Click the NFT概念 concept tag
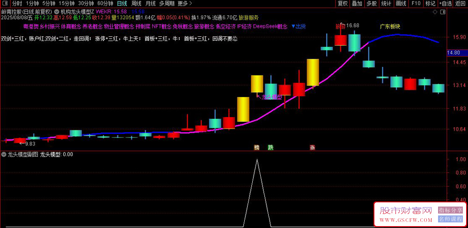The image size is (468, 228). pyautogui.click(x=162, y=27)
